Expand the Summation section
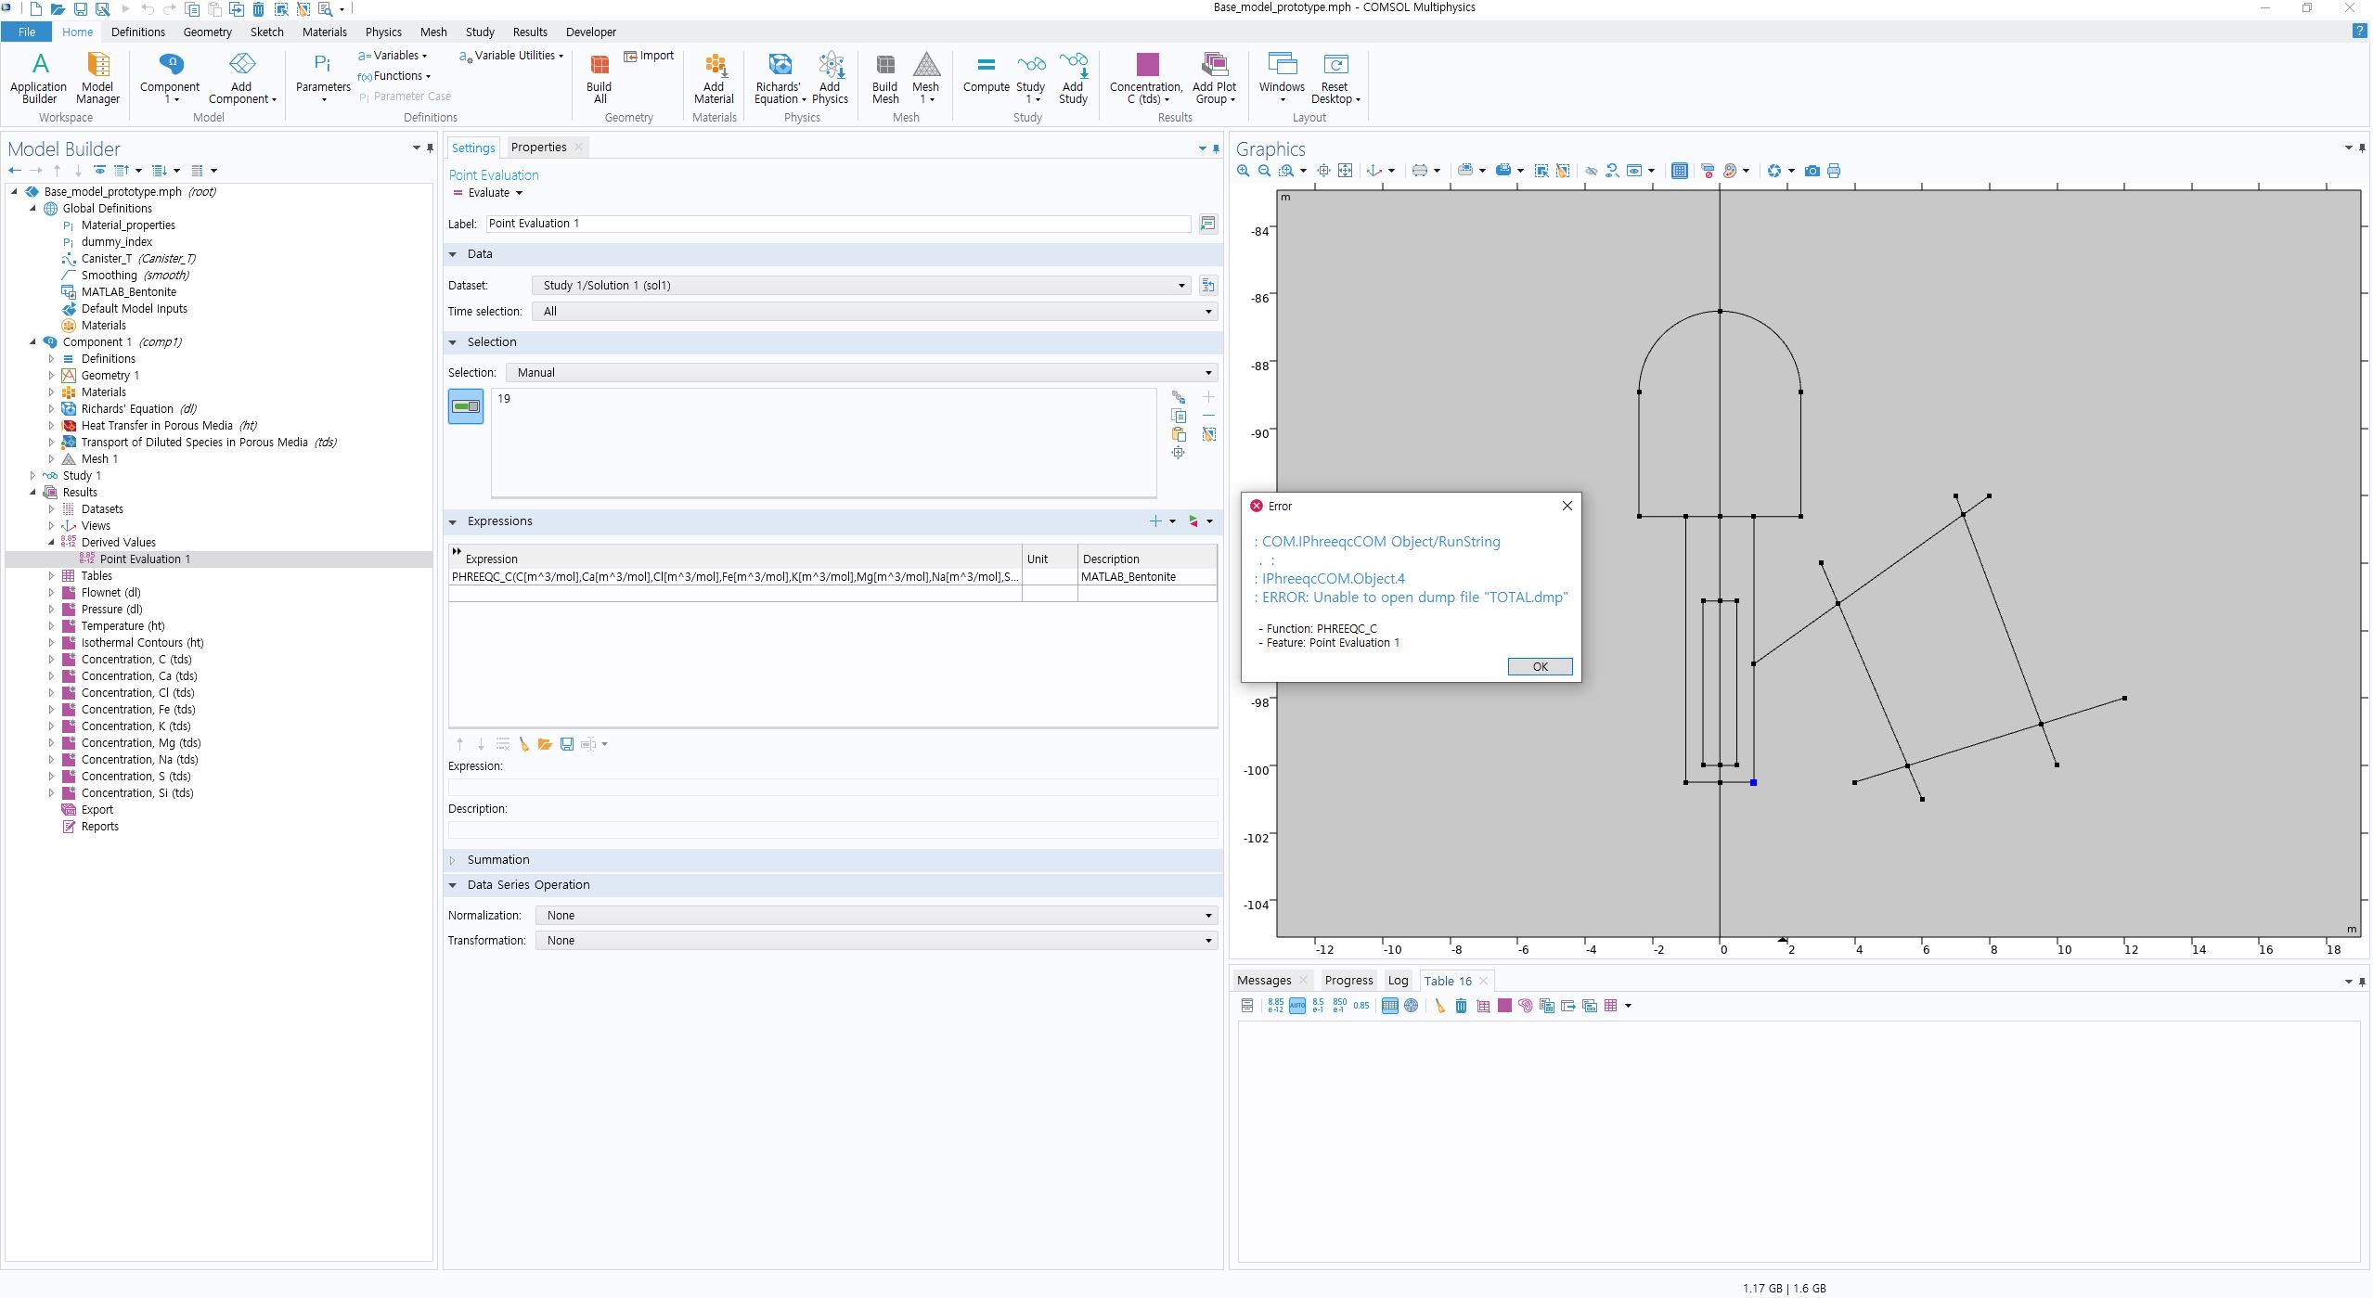Viewport: 2373px width, 1298px height. pyautogui.click(x=454, y=860)
